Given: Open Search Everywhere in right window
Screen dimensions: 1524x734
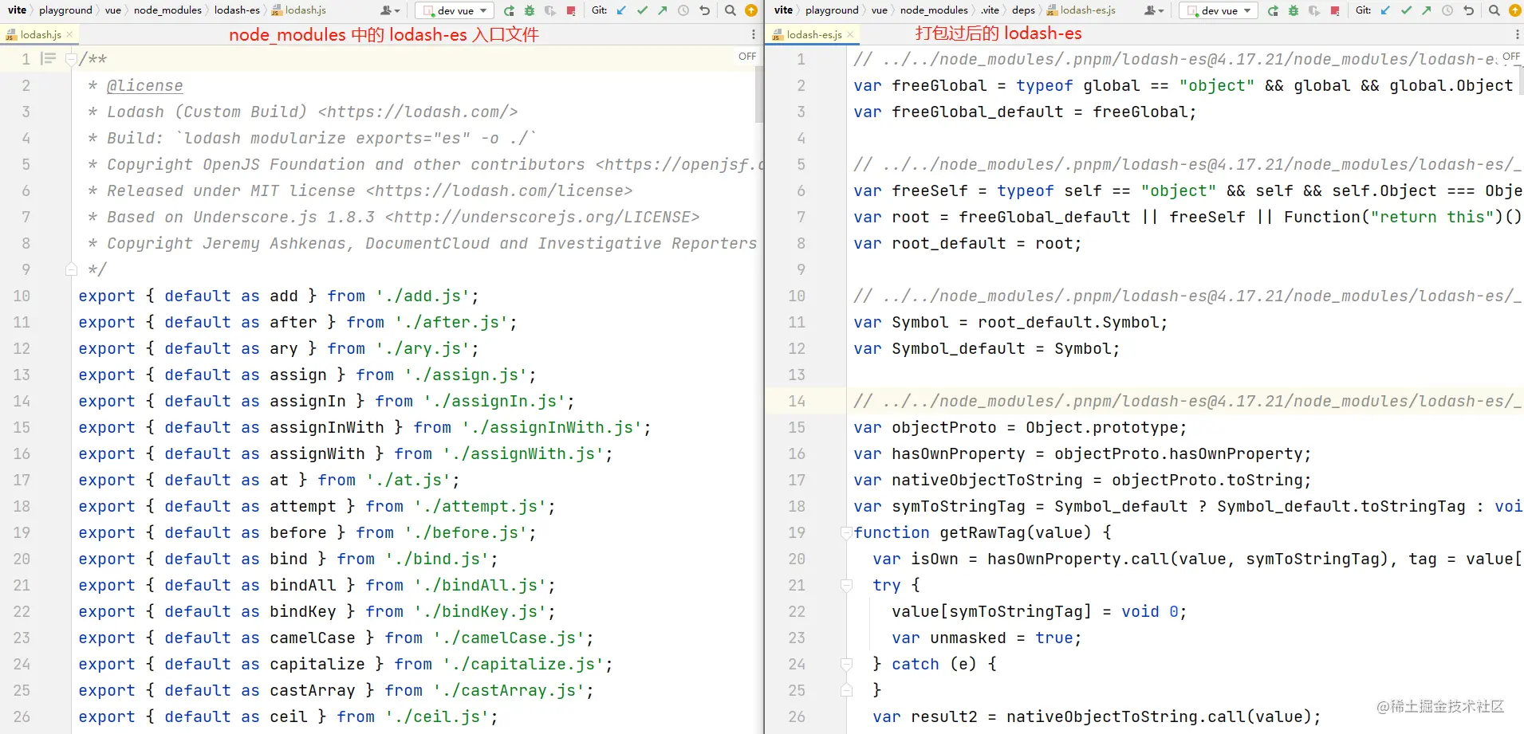Looking at the screenshot, I should click(x=1494, y=10).
